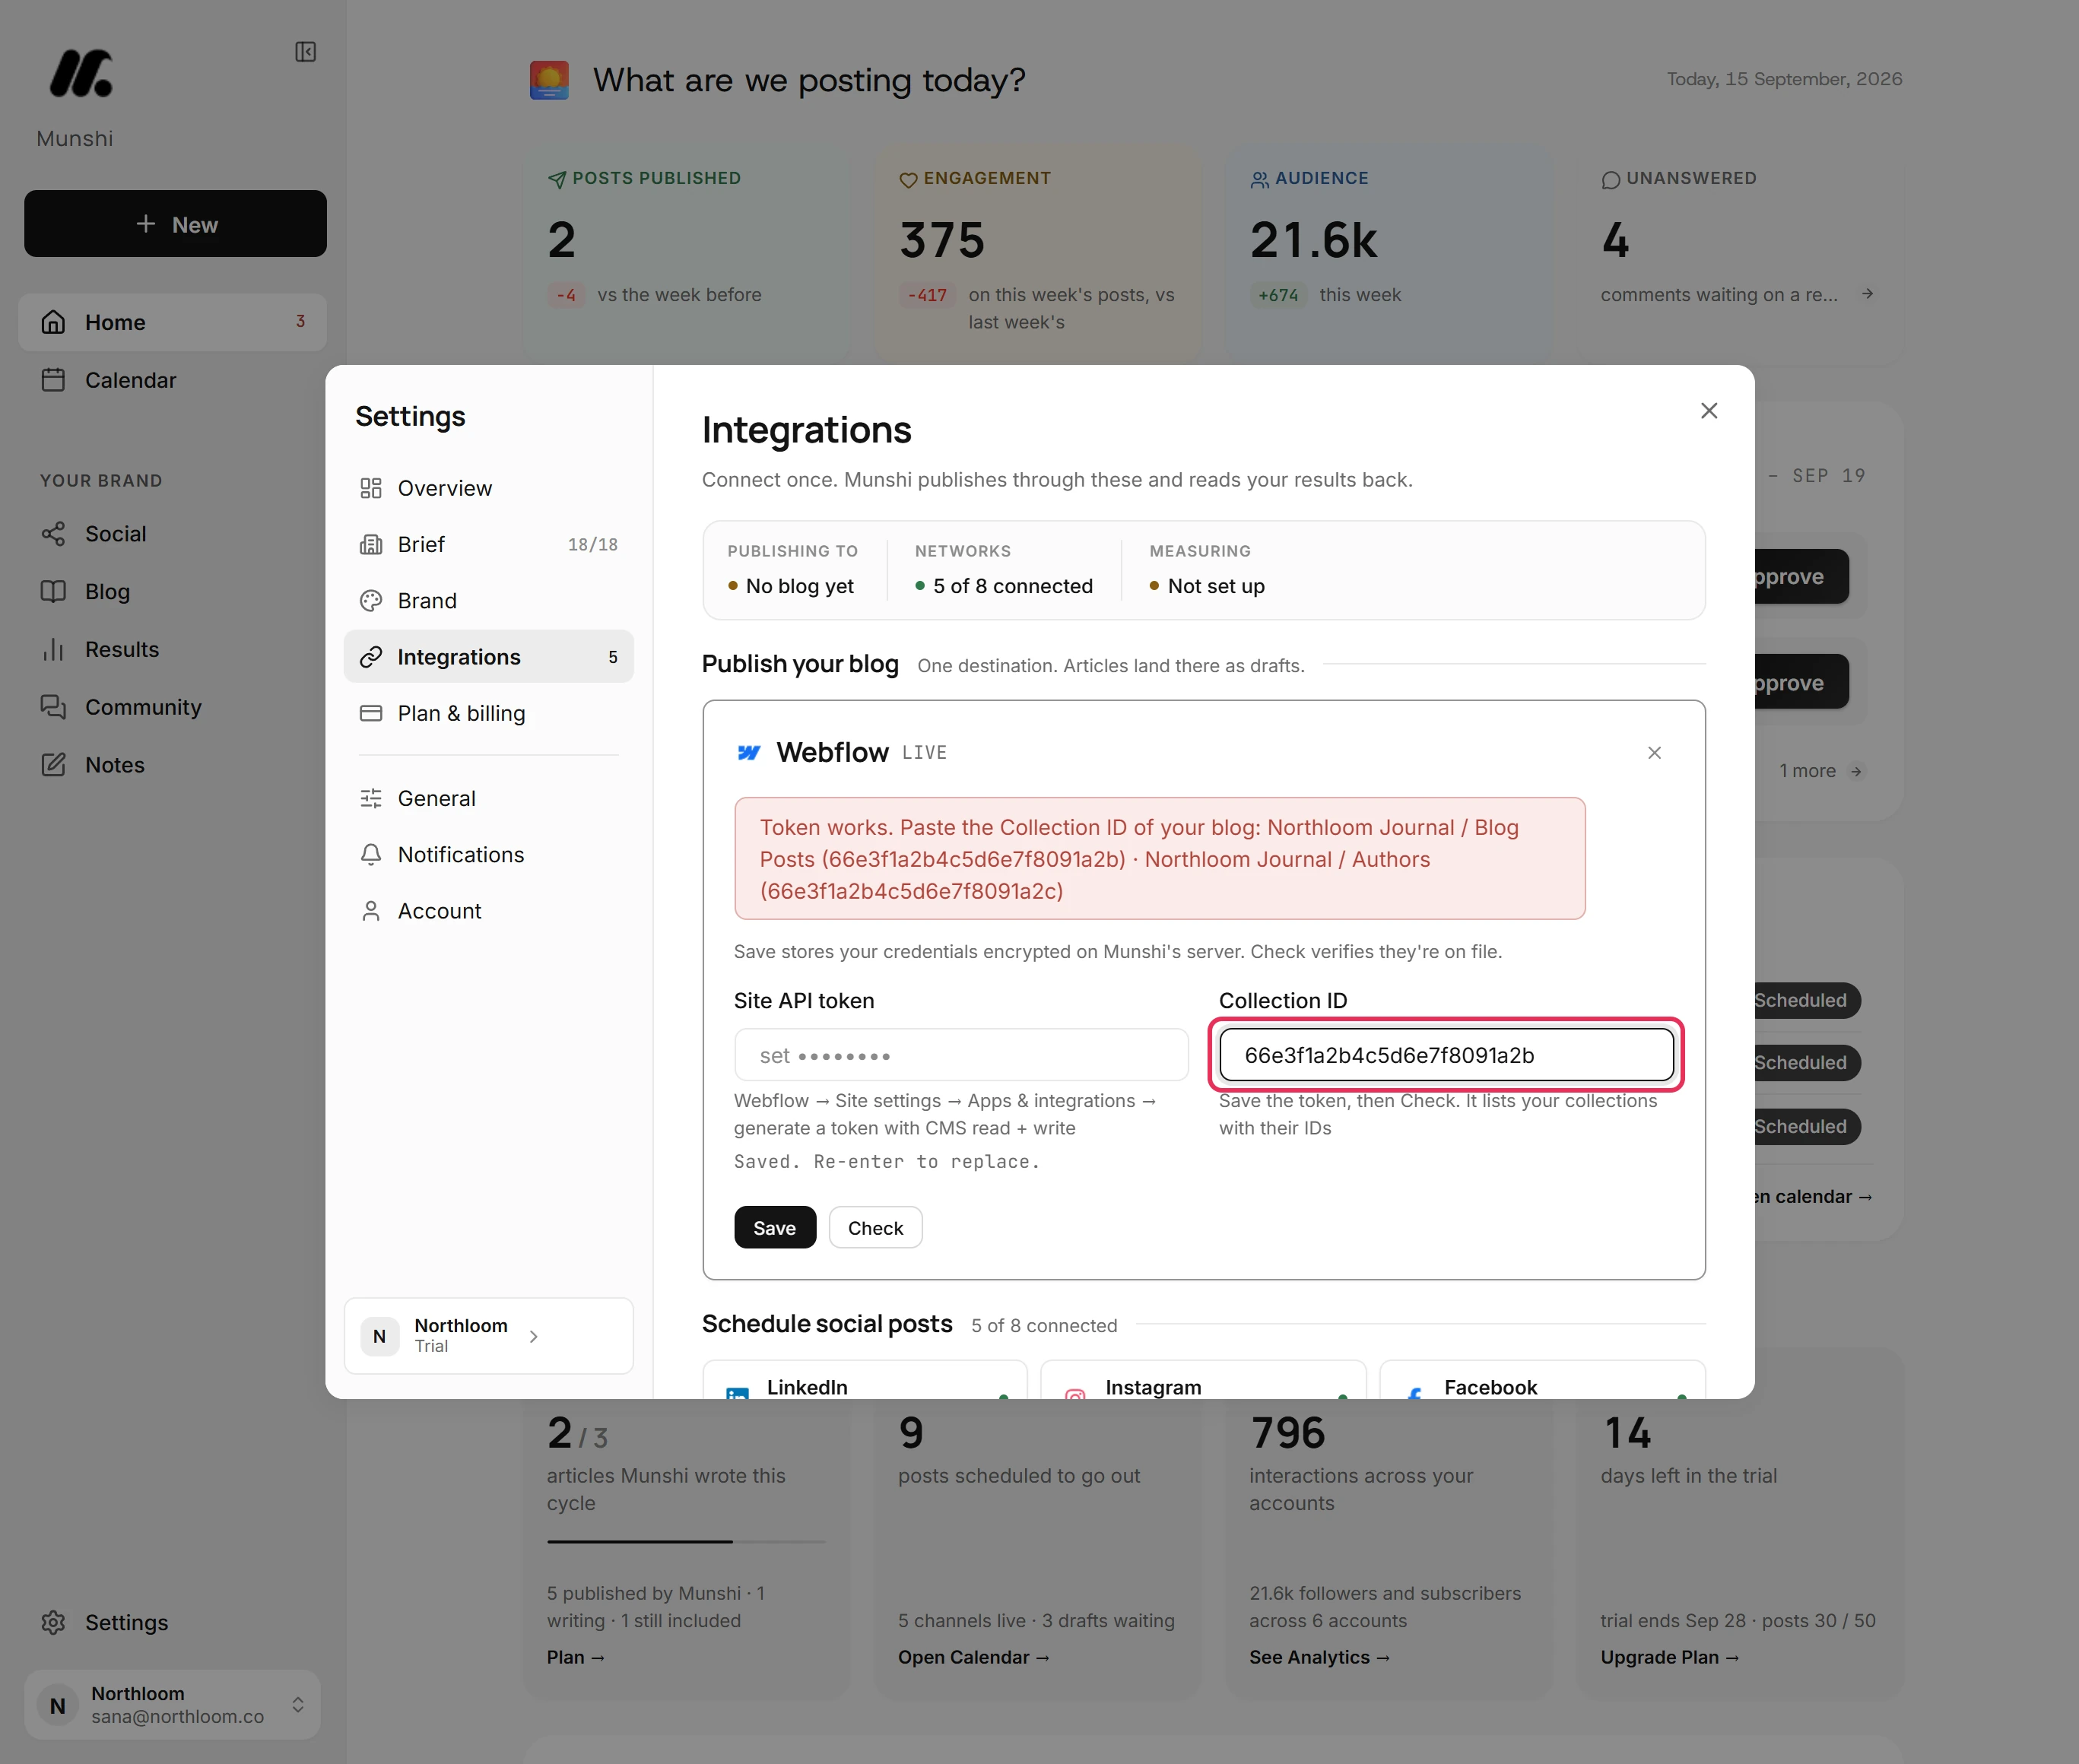This screenshot has width=2079, height=1764.
Task: Select Account in Settings menu
Action: point(488,911)
